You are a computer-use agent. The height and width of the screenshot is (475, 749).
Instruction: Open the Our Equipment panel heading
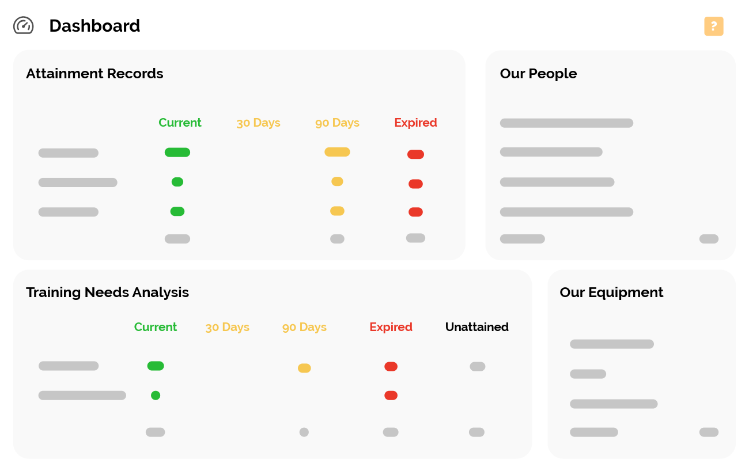pyautogui.click(x=611, y=292)
